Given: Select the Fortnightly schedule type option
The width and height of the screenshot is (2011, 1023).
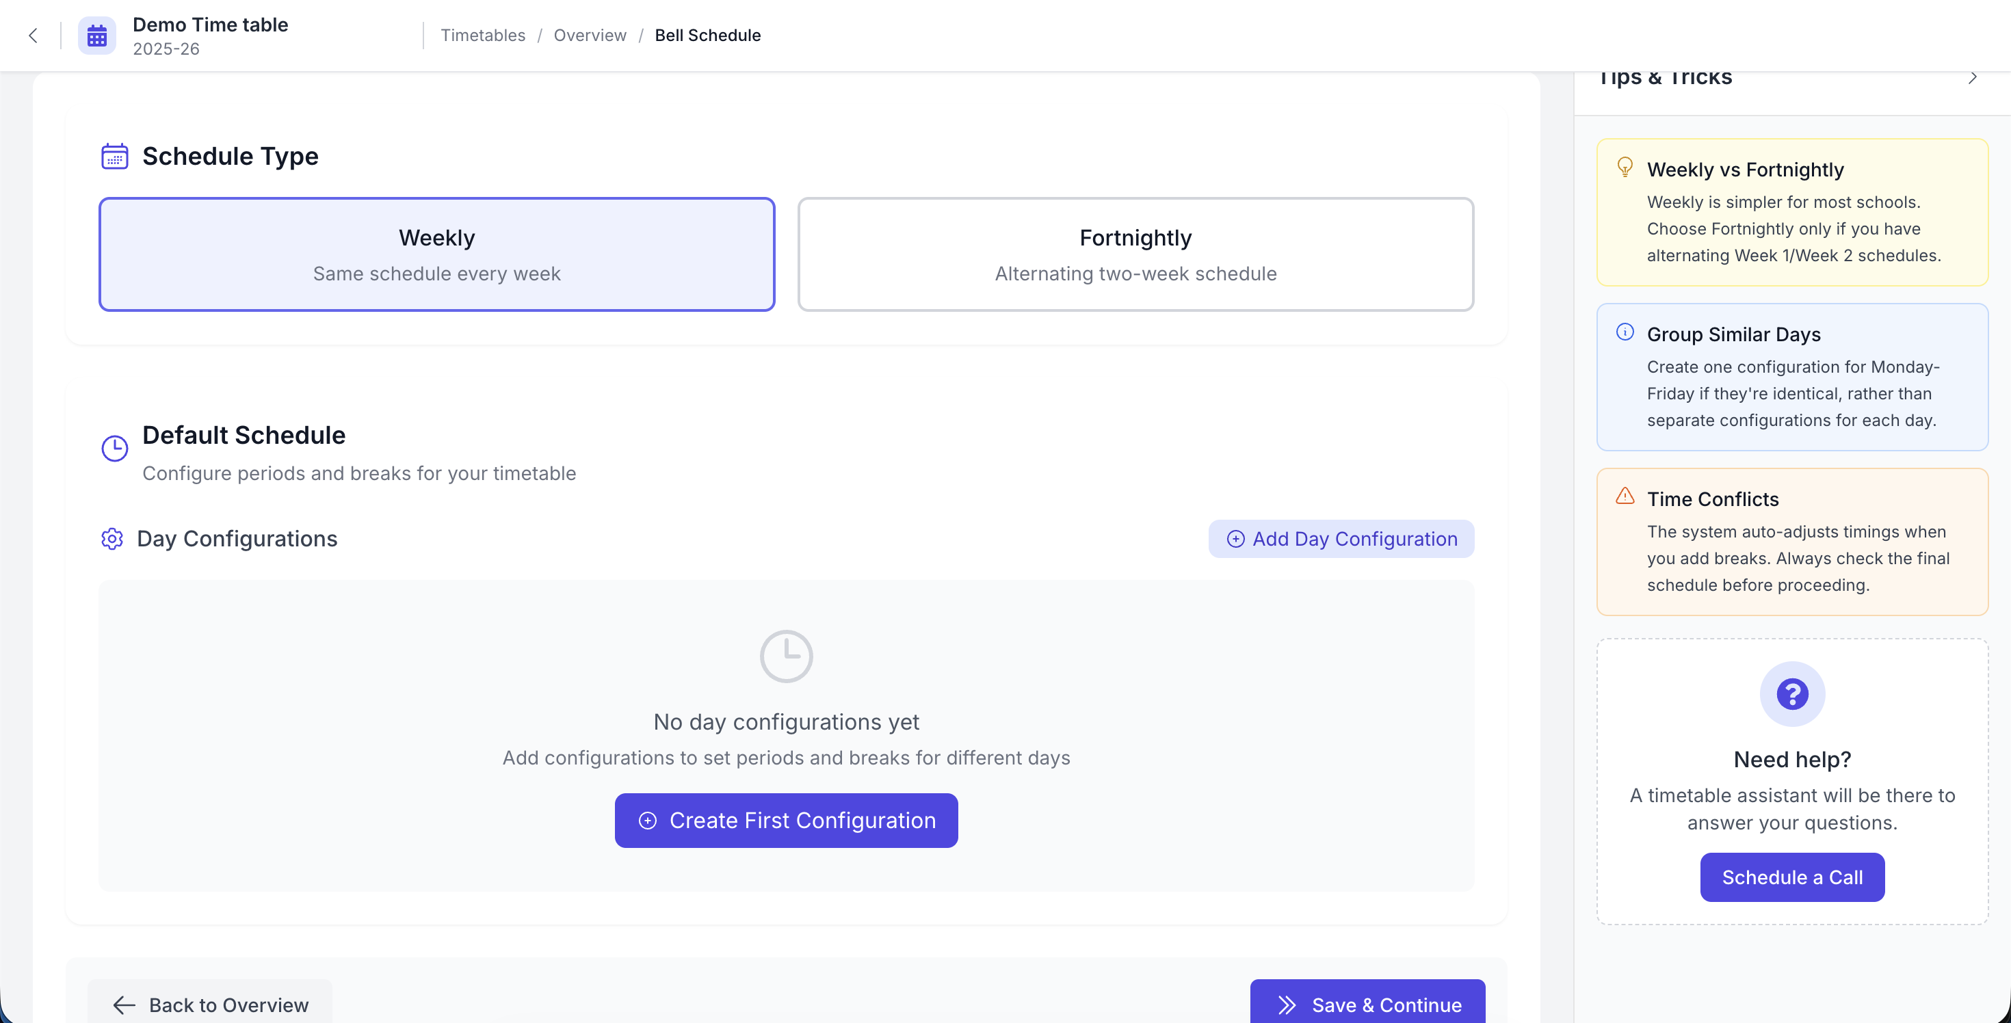Looking at the screenshot, I should (1135, 254).
